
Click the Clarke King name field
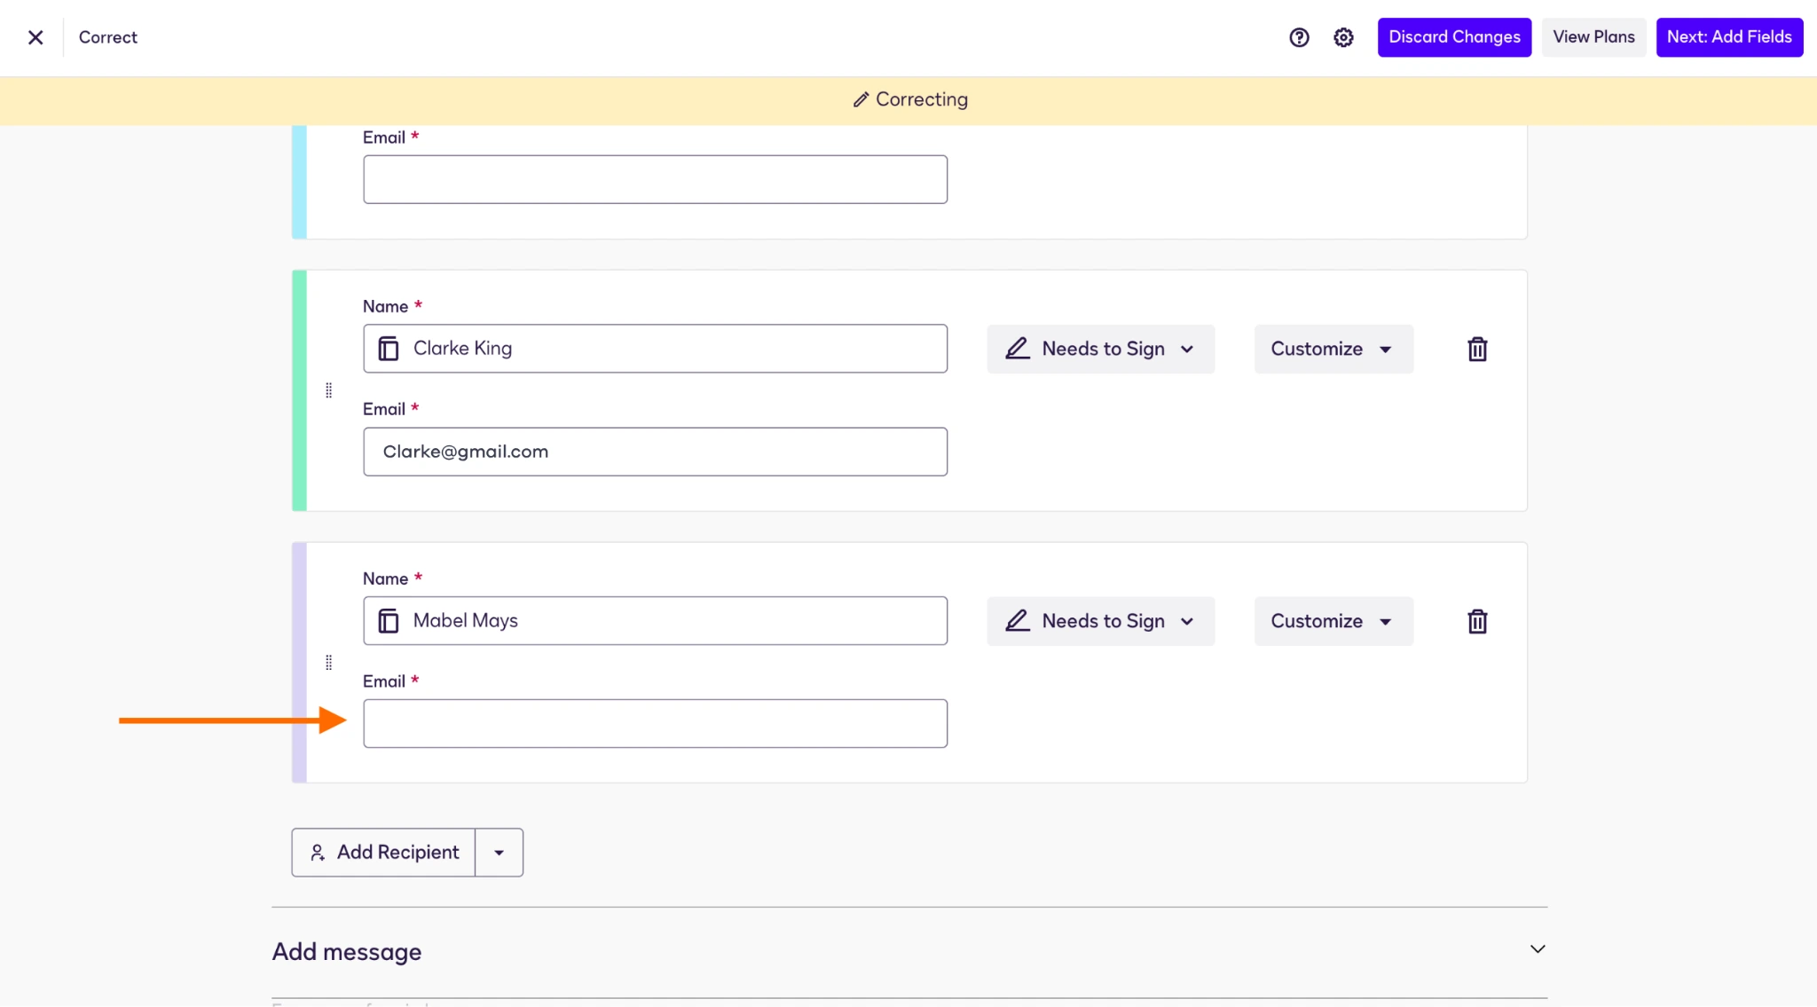(655, 349)
